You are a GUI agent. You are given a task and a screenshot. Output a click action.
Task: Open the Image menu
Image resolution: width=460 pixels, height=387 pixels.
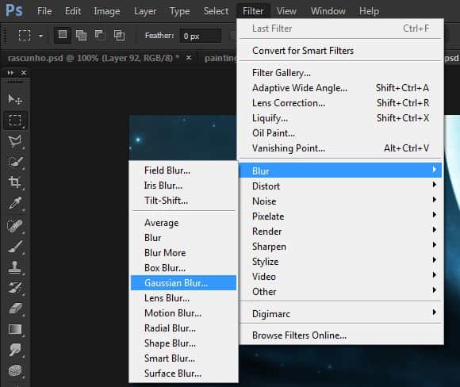(x=107, y=11)
